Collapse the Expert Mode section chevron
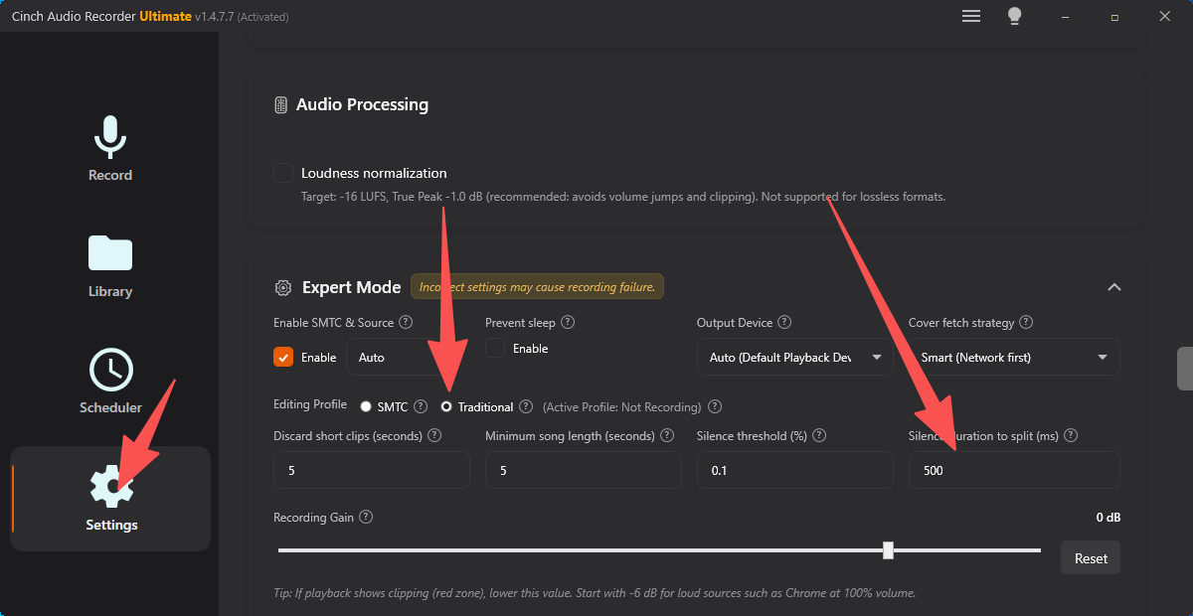The image size is (1193, 616). 1114,287
